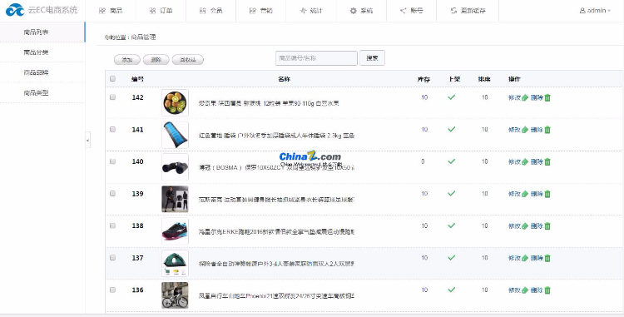Viewport: 624px width, 317px height.
Task: Open the 账号 top navigation menu
Action: 412,11
